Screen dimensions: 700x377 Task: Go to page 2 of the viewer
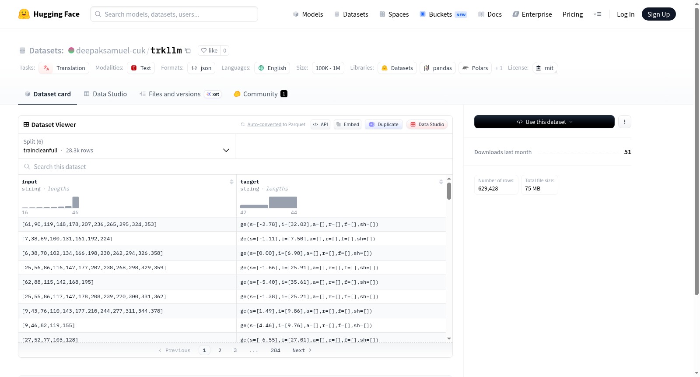click(220, 350)
